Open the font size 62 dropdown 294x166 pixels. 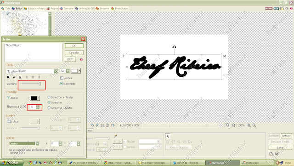coord(68,71)
